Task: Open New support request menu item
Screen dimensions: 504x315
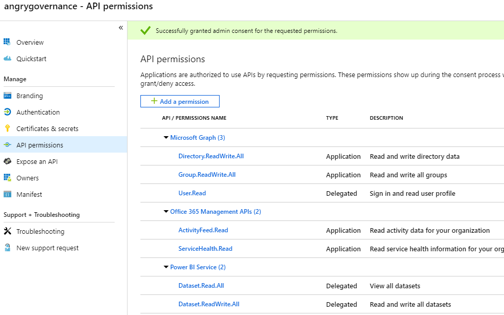Action: click(47, 248)
